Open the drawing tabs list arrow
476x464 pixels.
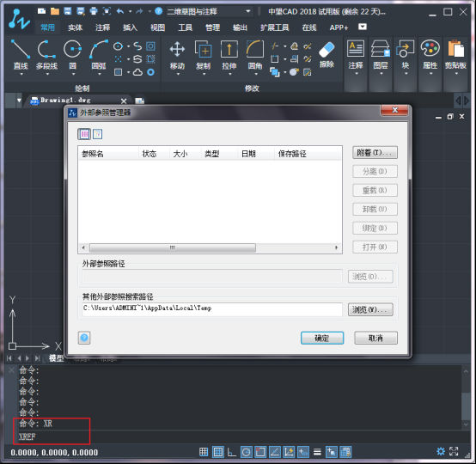(19, 101)
